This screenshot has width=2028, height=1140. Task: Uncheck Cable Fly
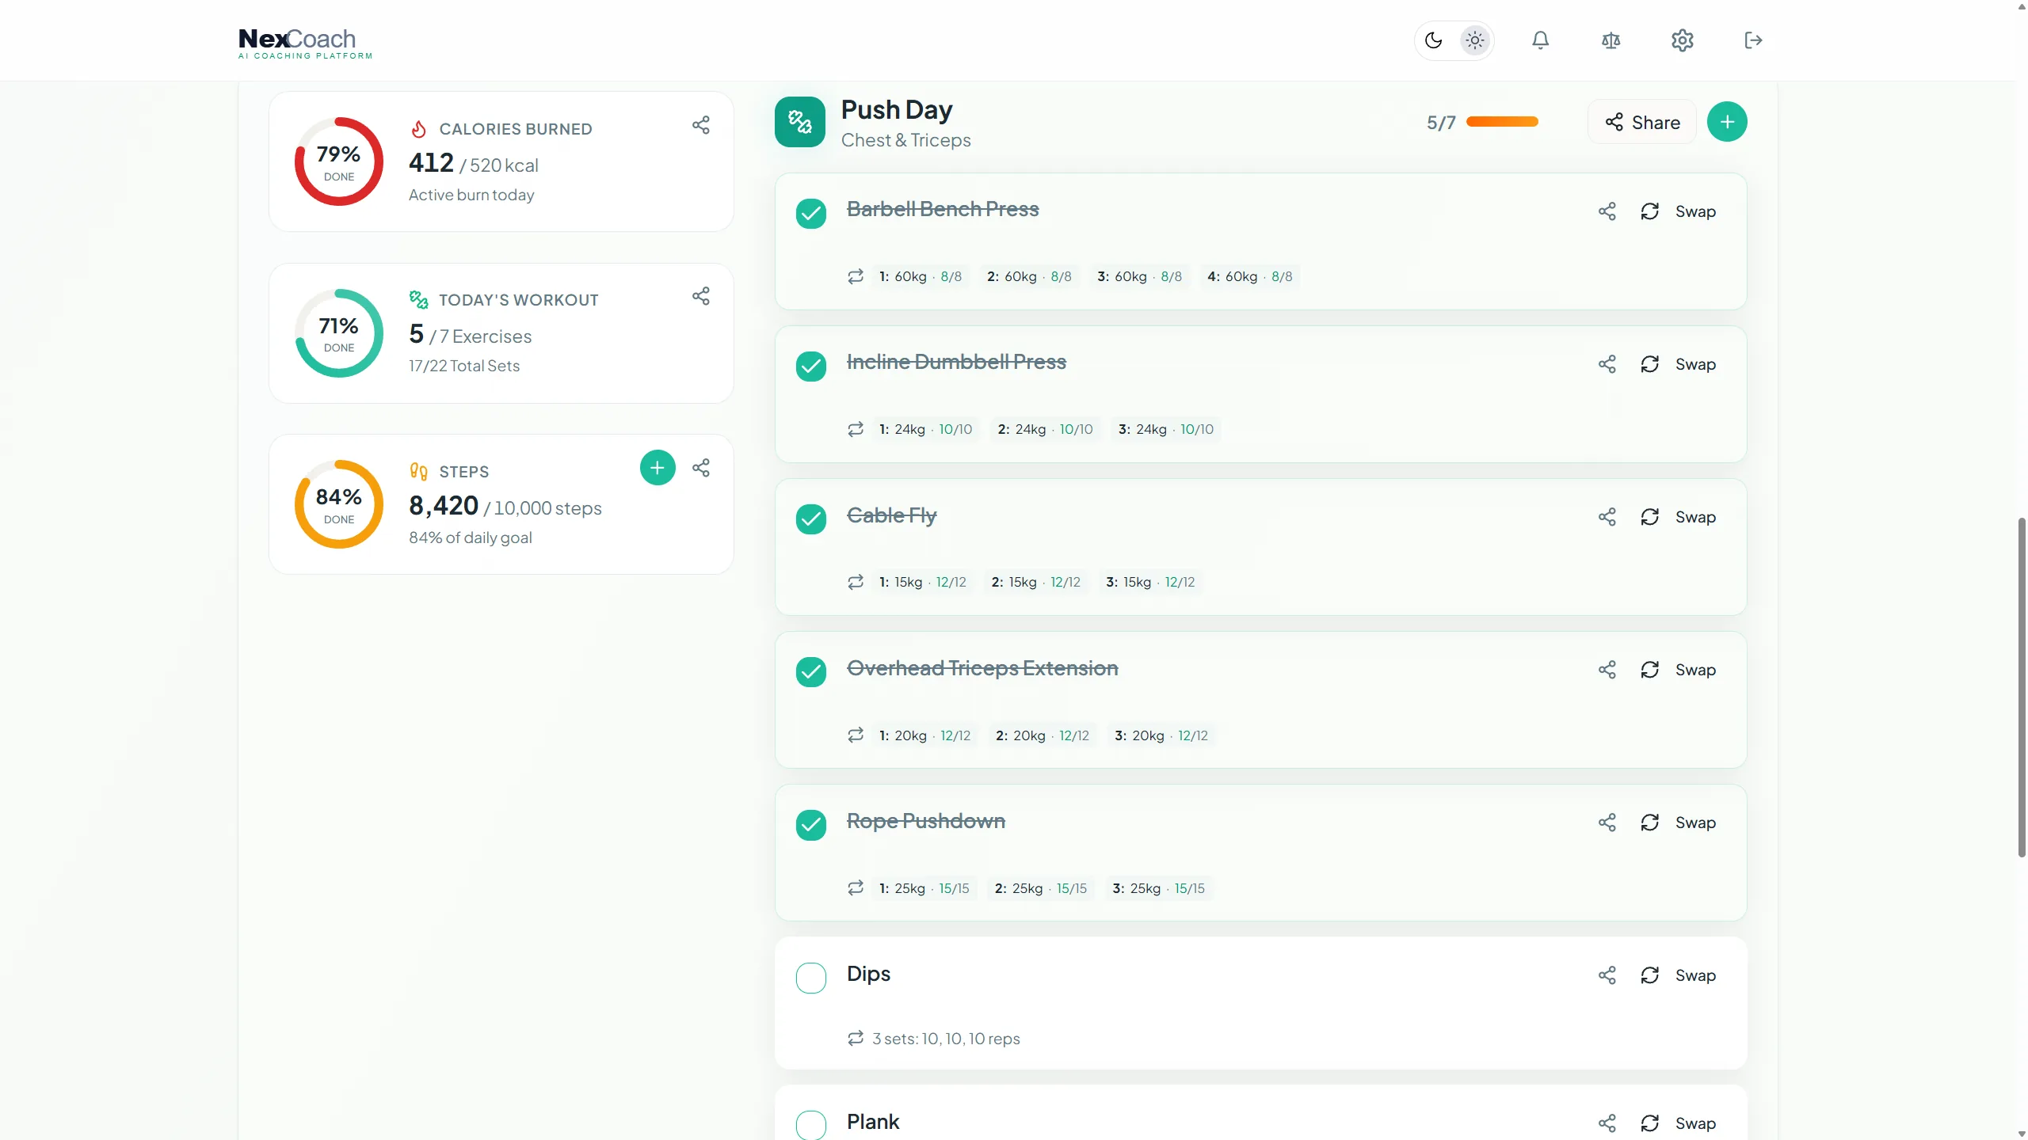811,519
